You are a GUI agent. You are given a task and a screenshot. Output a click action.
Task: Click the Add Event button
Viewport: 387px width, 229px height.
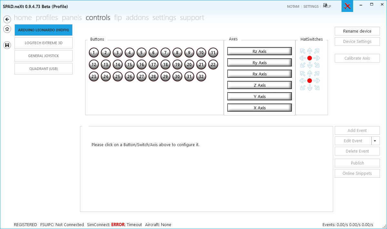click(357, 131)
